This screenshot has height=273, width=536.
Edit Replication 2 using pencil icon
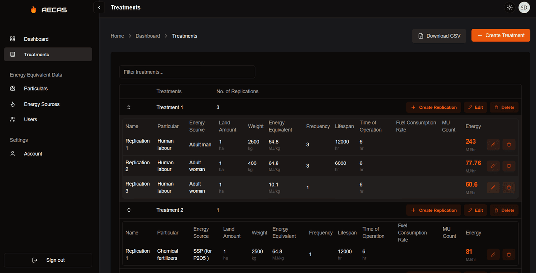click(493, 166)
